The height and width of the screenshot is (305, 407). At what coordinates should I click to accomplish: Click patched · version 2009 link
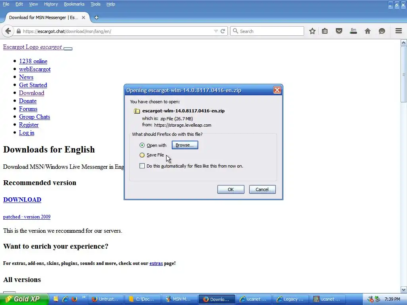click(x=27, y=217)
